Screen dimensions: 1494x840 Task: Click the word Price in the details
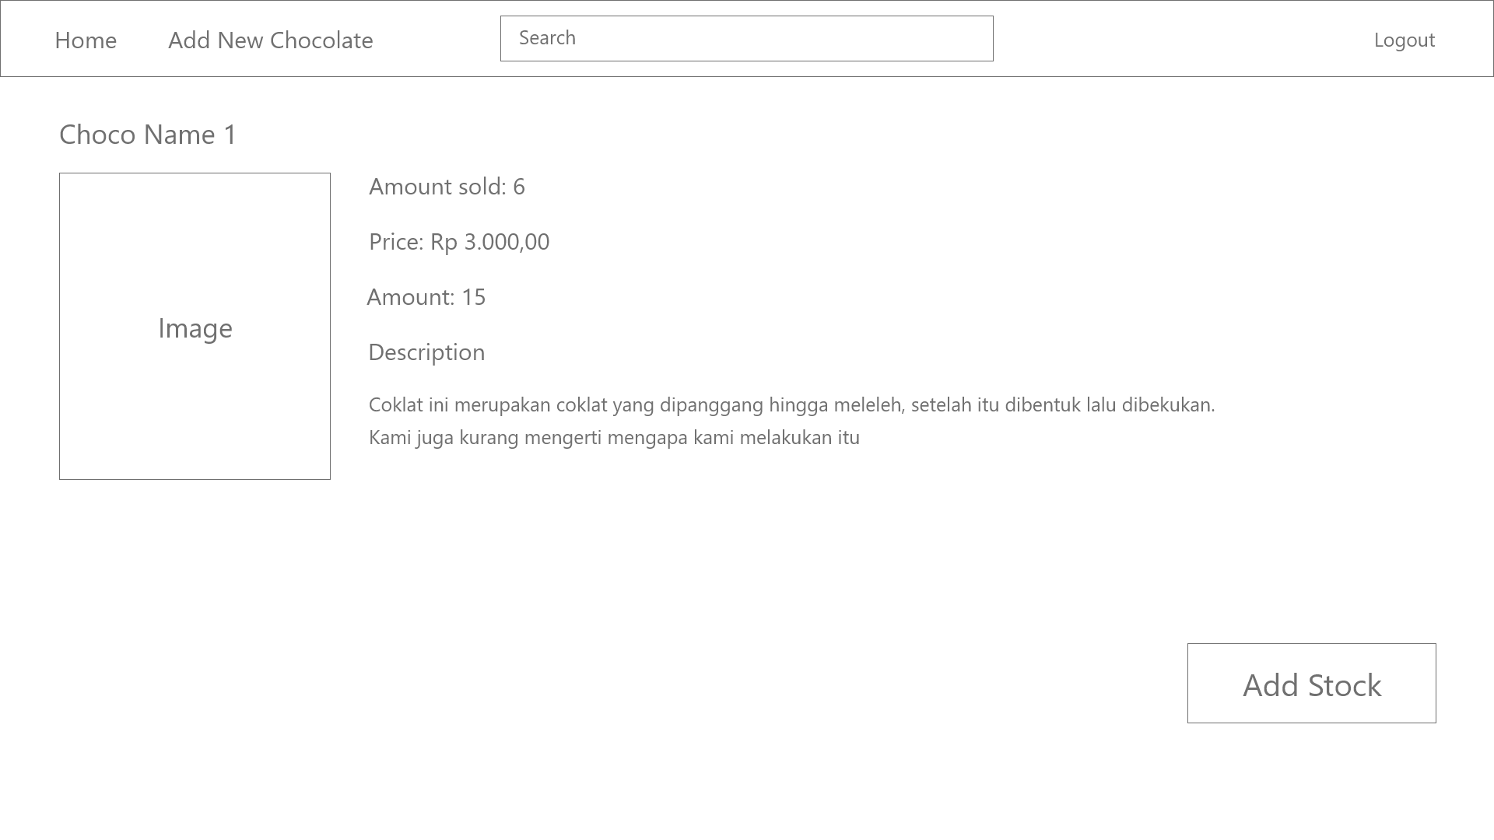(394, 242)
